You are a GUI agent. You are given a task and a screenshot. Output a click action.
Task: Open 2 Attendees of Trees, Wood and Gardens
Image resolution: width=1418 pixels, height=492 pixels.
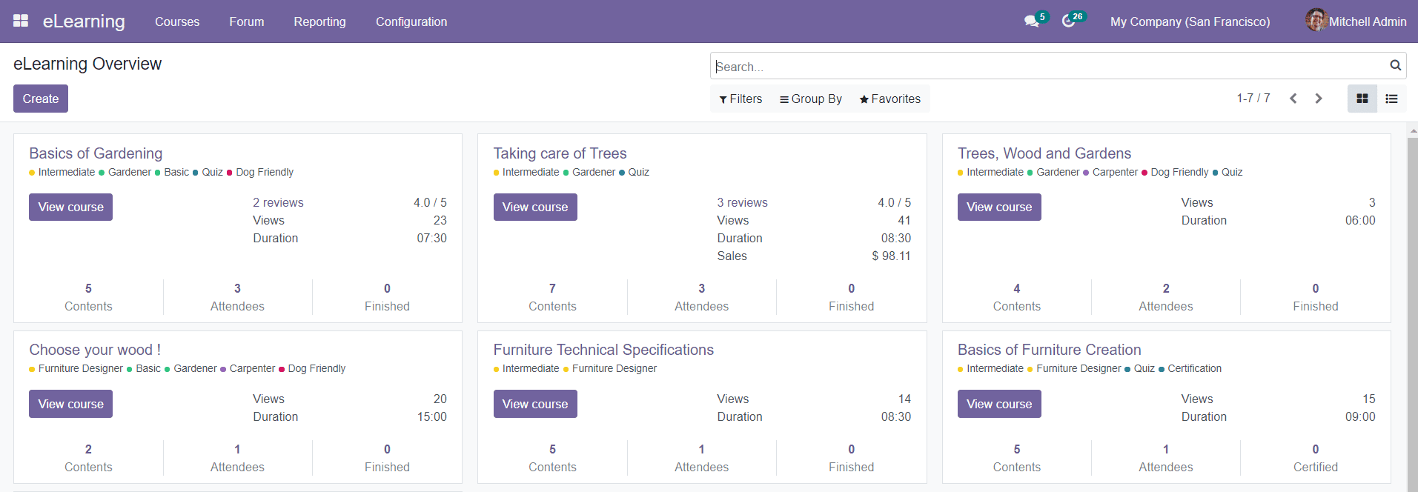(1166, 297)
